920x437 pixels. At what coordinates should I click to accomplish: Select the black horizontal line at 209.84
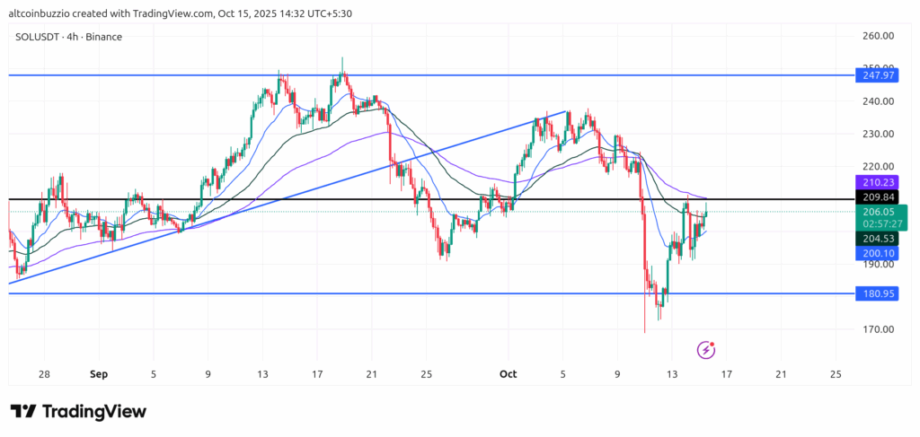[270, 198]
